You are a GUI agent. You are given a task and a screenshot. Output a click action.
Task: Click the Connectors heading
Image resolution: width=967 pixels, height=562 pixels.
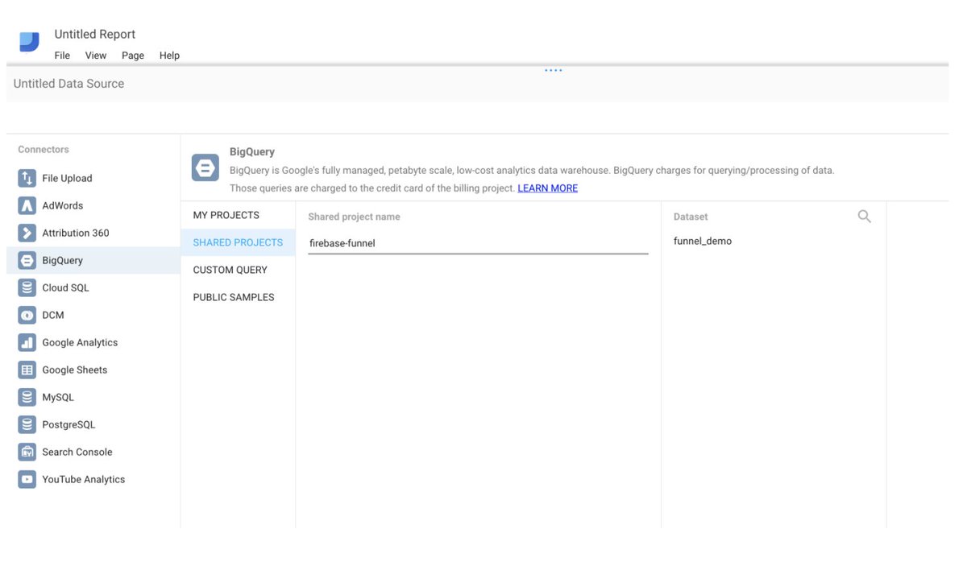pos(44,149)
